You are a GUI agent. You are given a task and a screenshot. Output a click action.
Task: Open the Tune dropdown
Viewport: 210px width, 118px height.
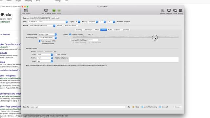(45, 55)
